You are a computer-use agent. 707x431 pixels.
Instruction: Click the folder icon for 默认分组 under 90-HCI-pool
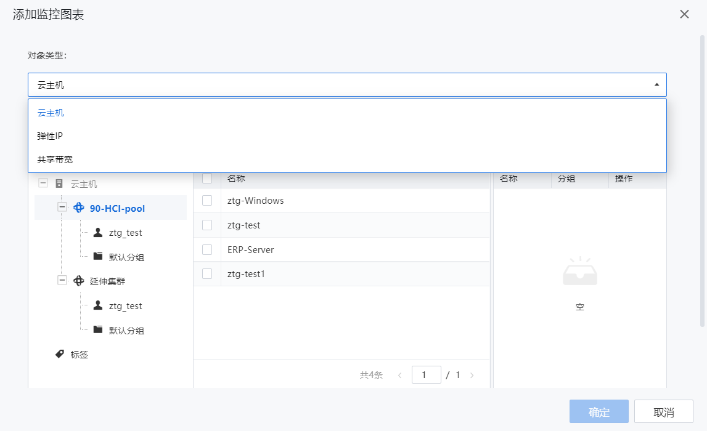(97, 256)
